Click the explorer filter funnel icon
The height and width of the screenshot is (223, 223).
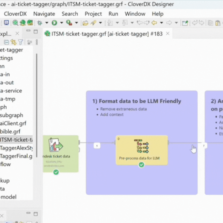tap(21, 42)
